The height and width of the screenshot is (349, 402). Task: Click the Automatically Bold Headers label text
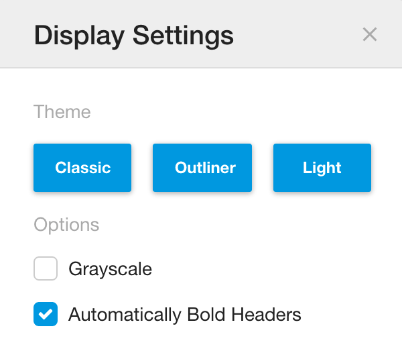185,315
